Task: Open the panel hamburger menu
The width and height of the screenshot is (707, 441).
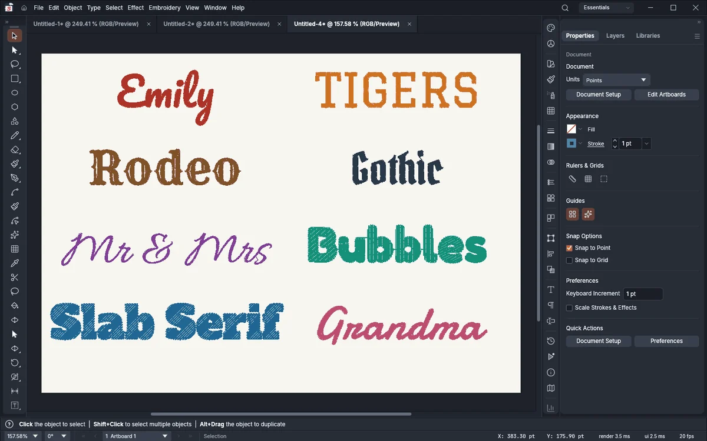Action: click(697, 36)
